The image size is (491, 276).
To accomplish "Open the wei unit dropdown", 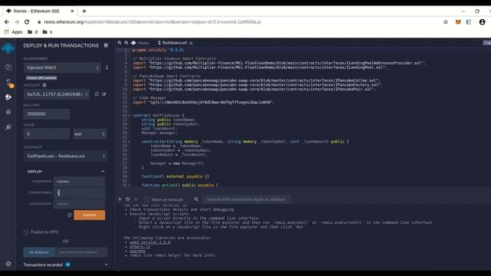I will point(90,134).
